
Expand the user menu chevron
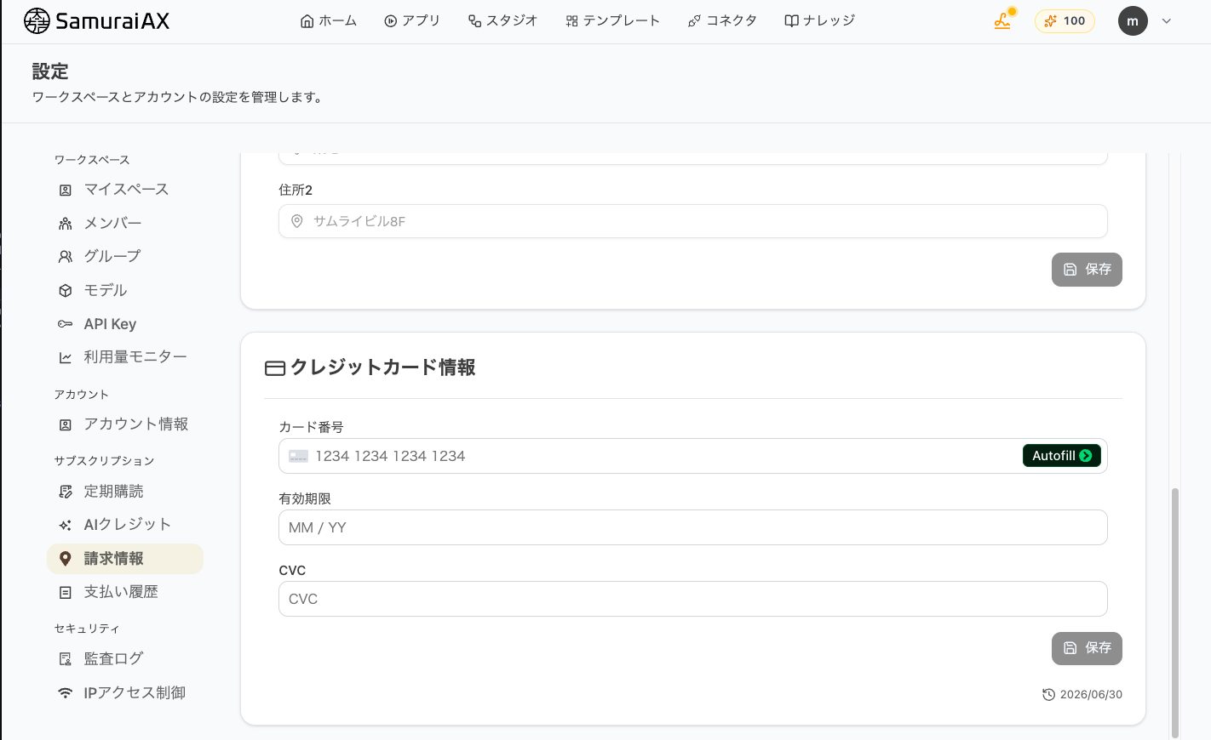(x=1167, y=21)
